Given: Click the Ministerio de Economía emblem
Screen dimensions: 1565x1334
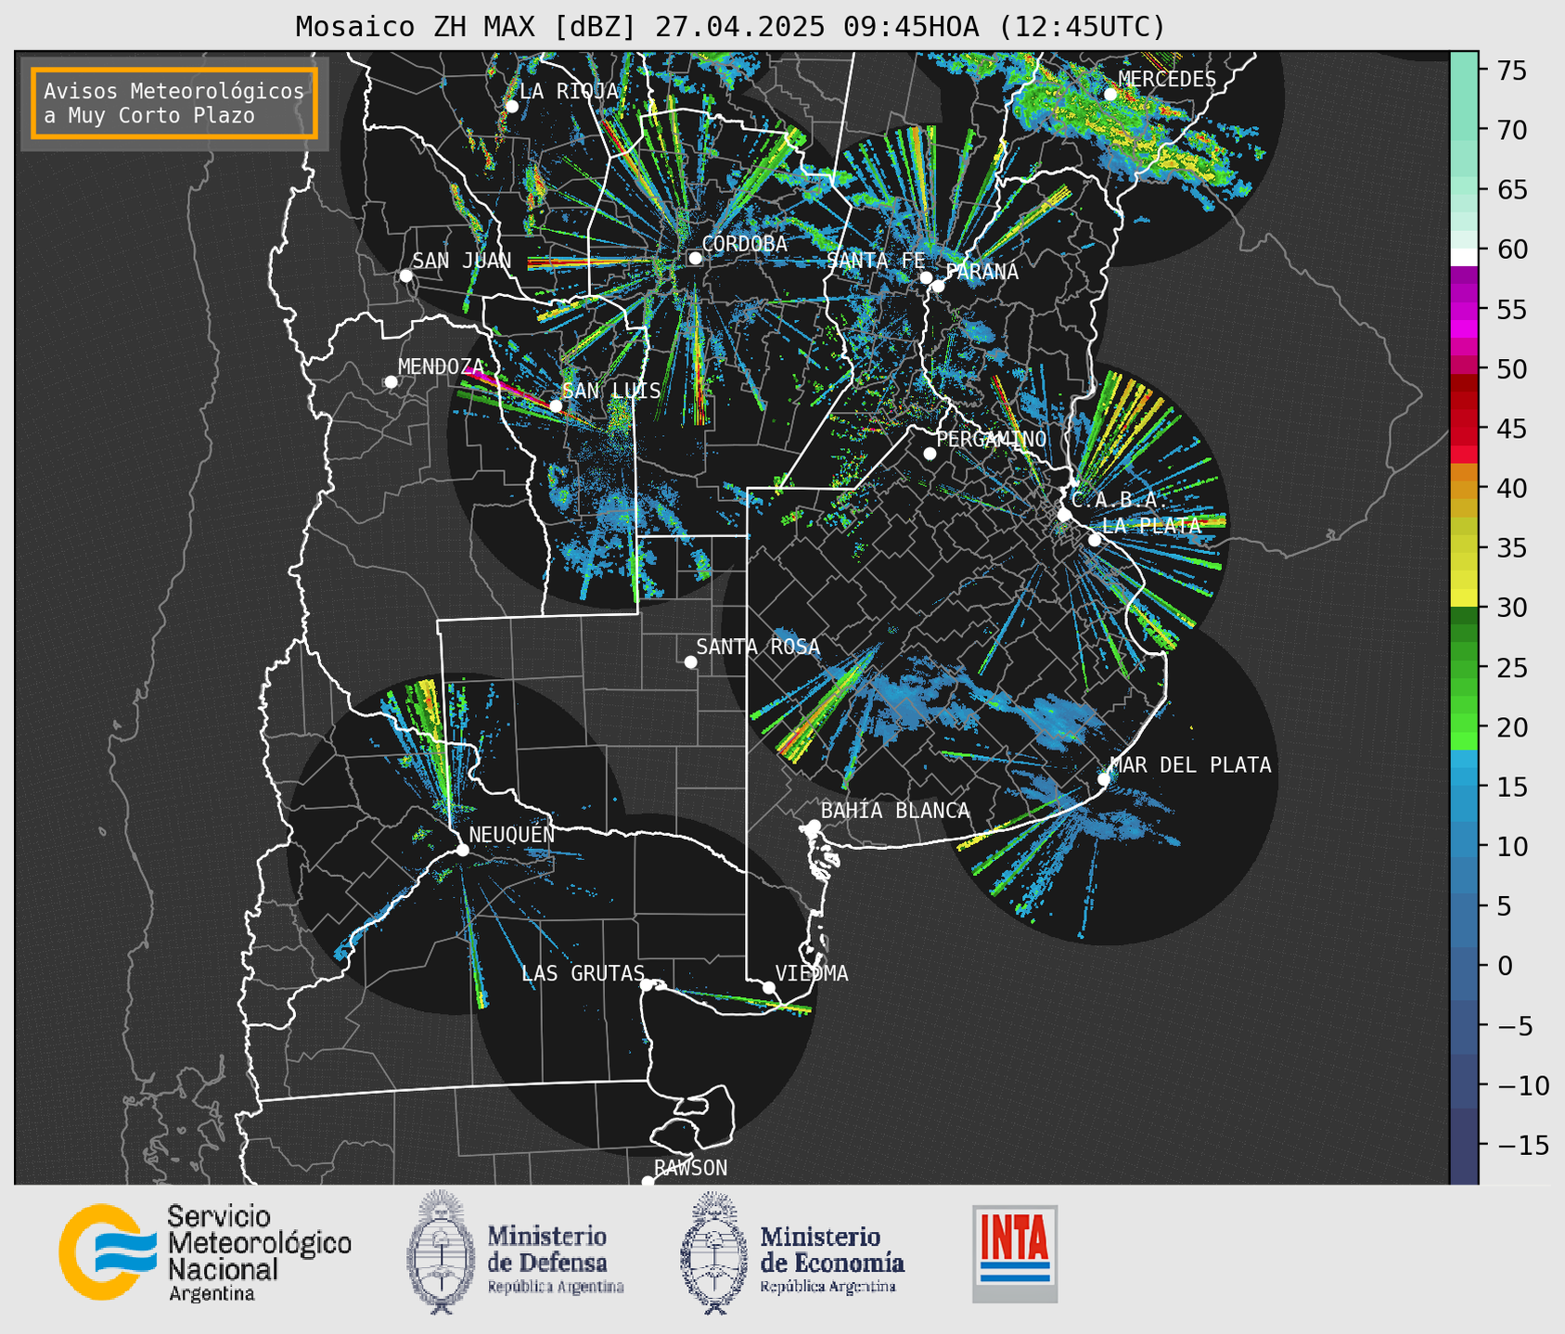Looking at the screenshot, I should (x=714, y=1253).
